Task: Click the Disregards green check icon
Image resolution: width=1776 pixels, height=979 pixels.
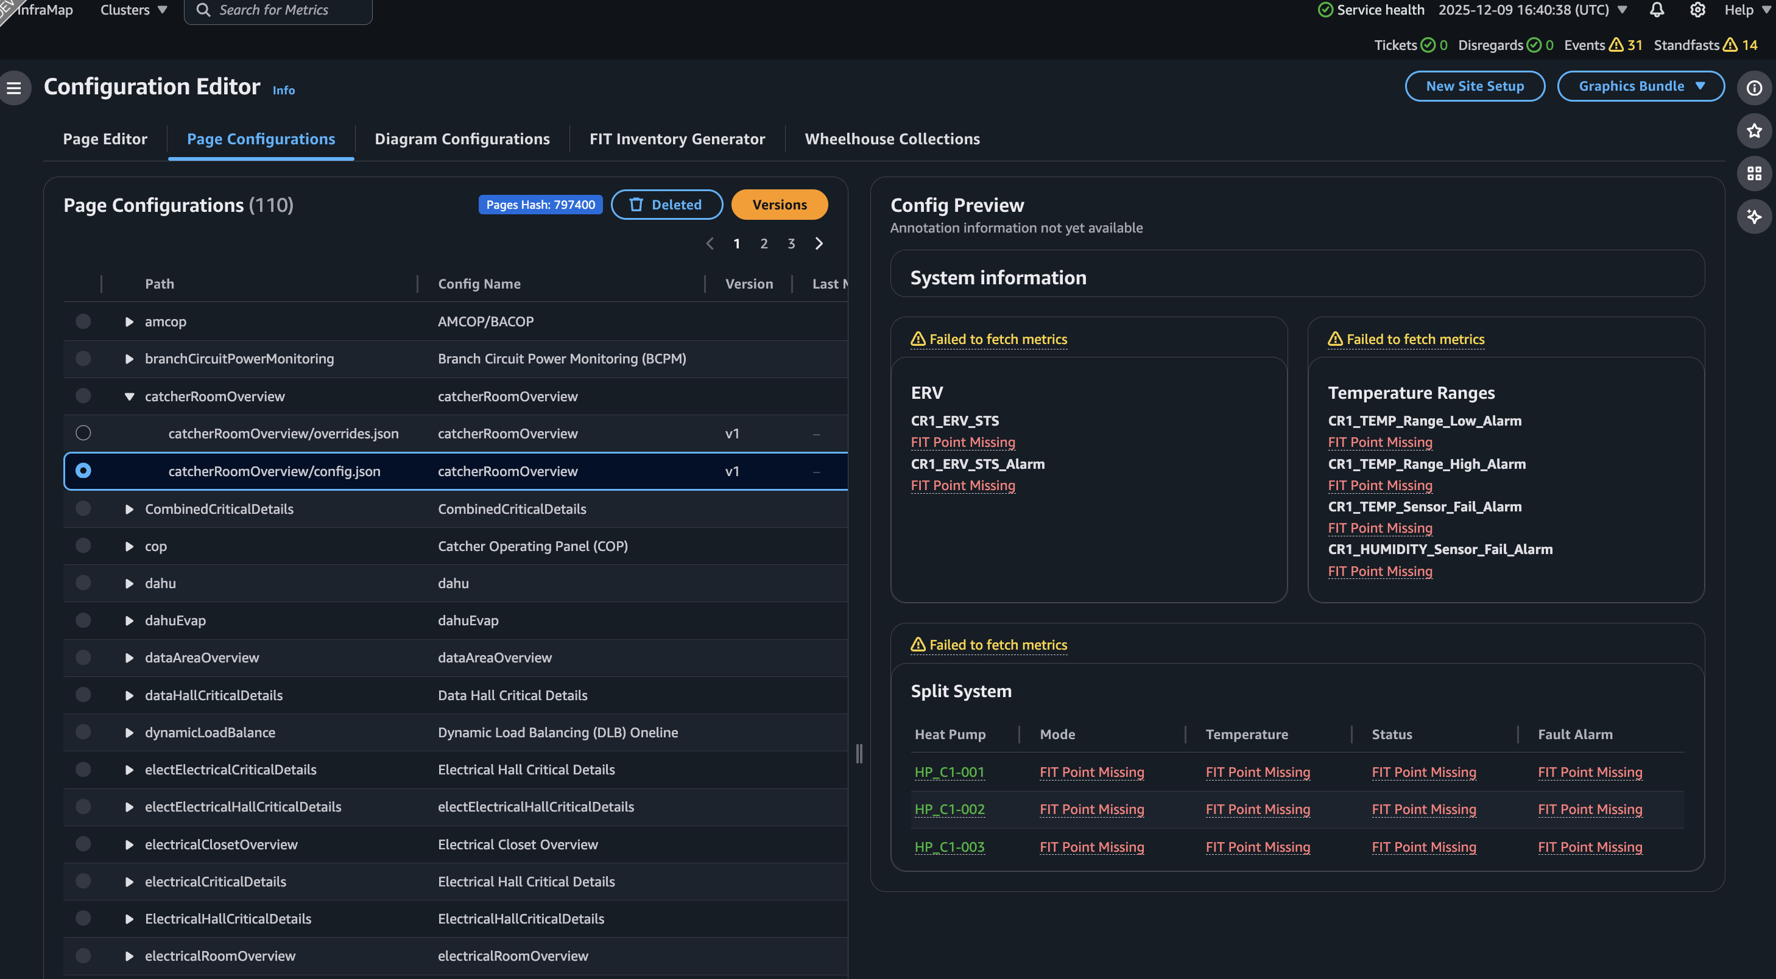Action: click(1534, 45)
